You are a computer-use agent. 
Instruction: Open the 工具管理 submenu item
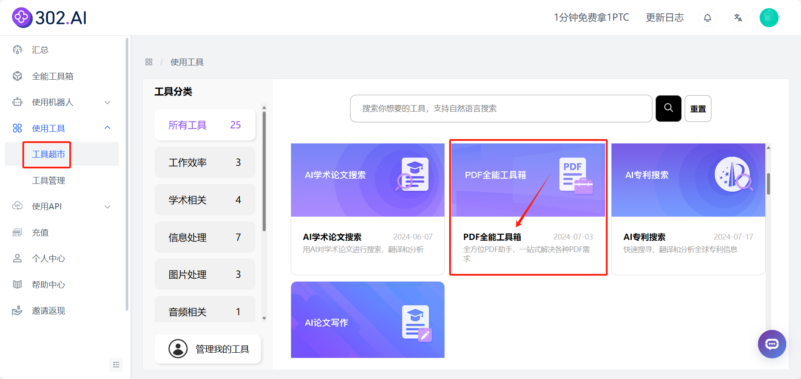click(x=48, y=180)
